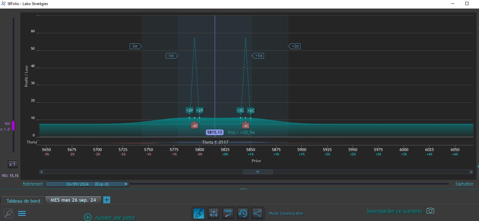Click the purple Vol slider handle
This screenshot has width=479, height=221.
[13, 126]
